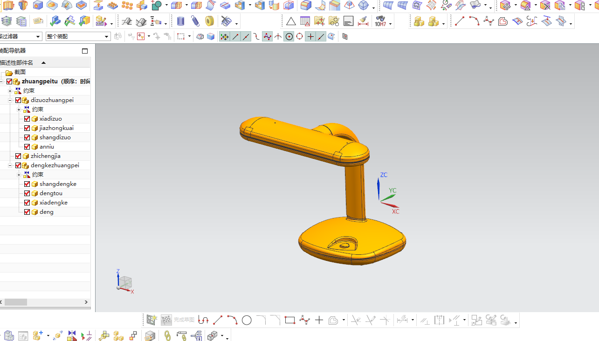
Task: Expand 约束 under zhuangpeitu
Action: click(x=10, y=91)
